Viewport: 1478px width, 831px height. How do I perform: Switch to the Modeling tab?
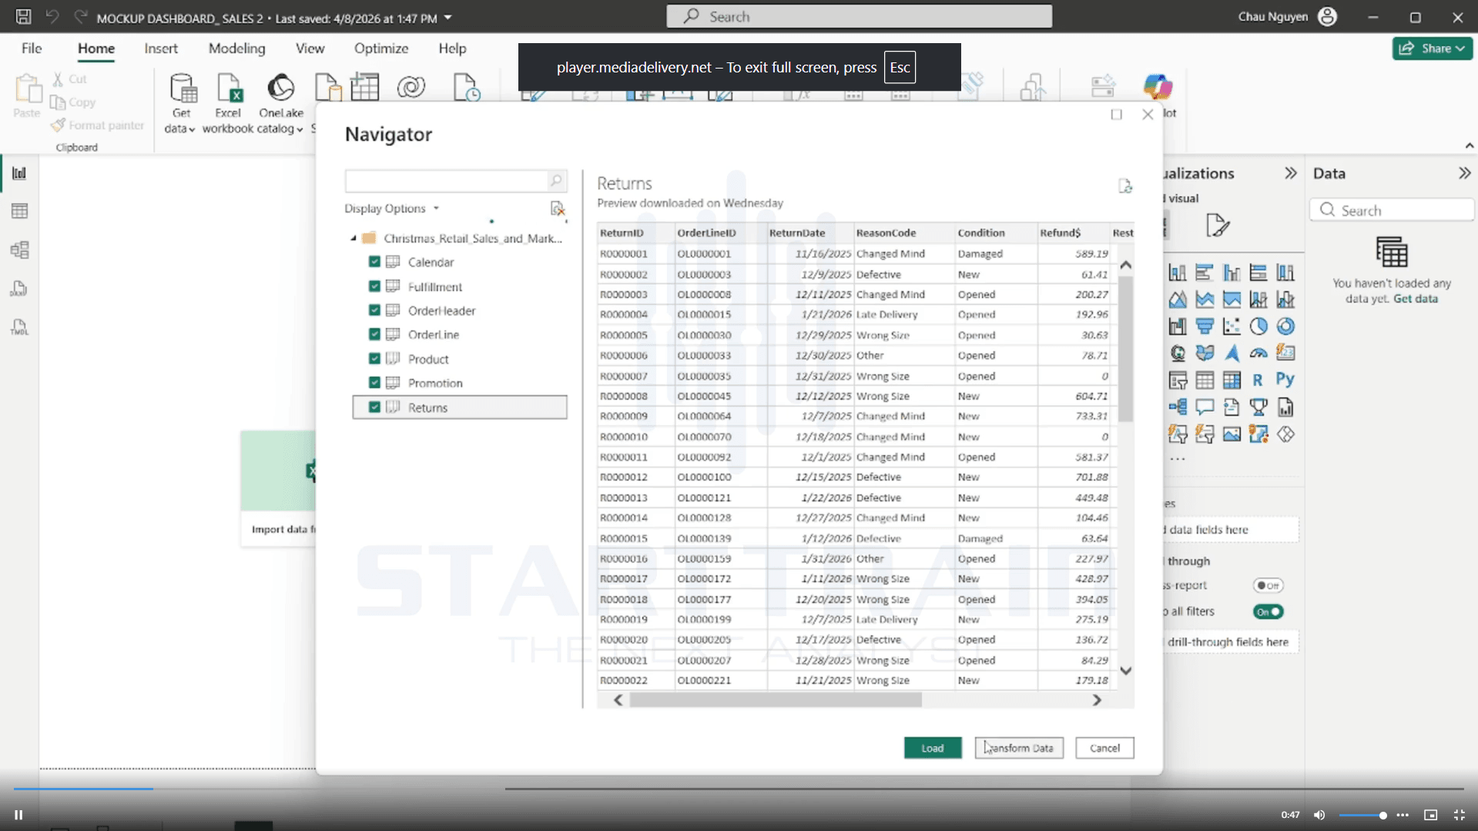click(x=236, y=48)
